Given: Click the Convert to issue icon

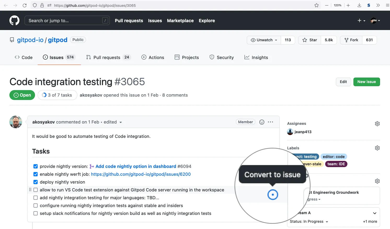Looking at the screenshot, I should 273,195.
